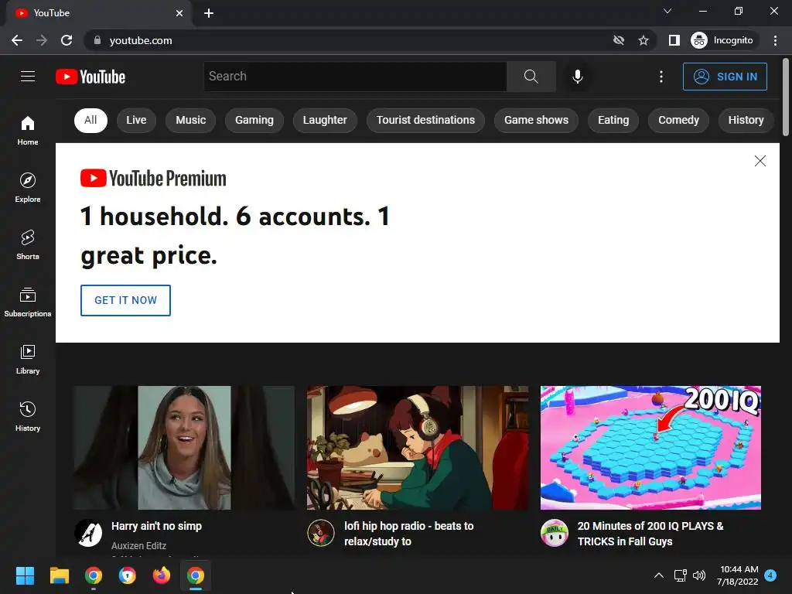Go to Home in sidebar
The height and width of the screenshot is (594, 792).
pos(28,130)
